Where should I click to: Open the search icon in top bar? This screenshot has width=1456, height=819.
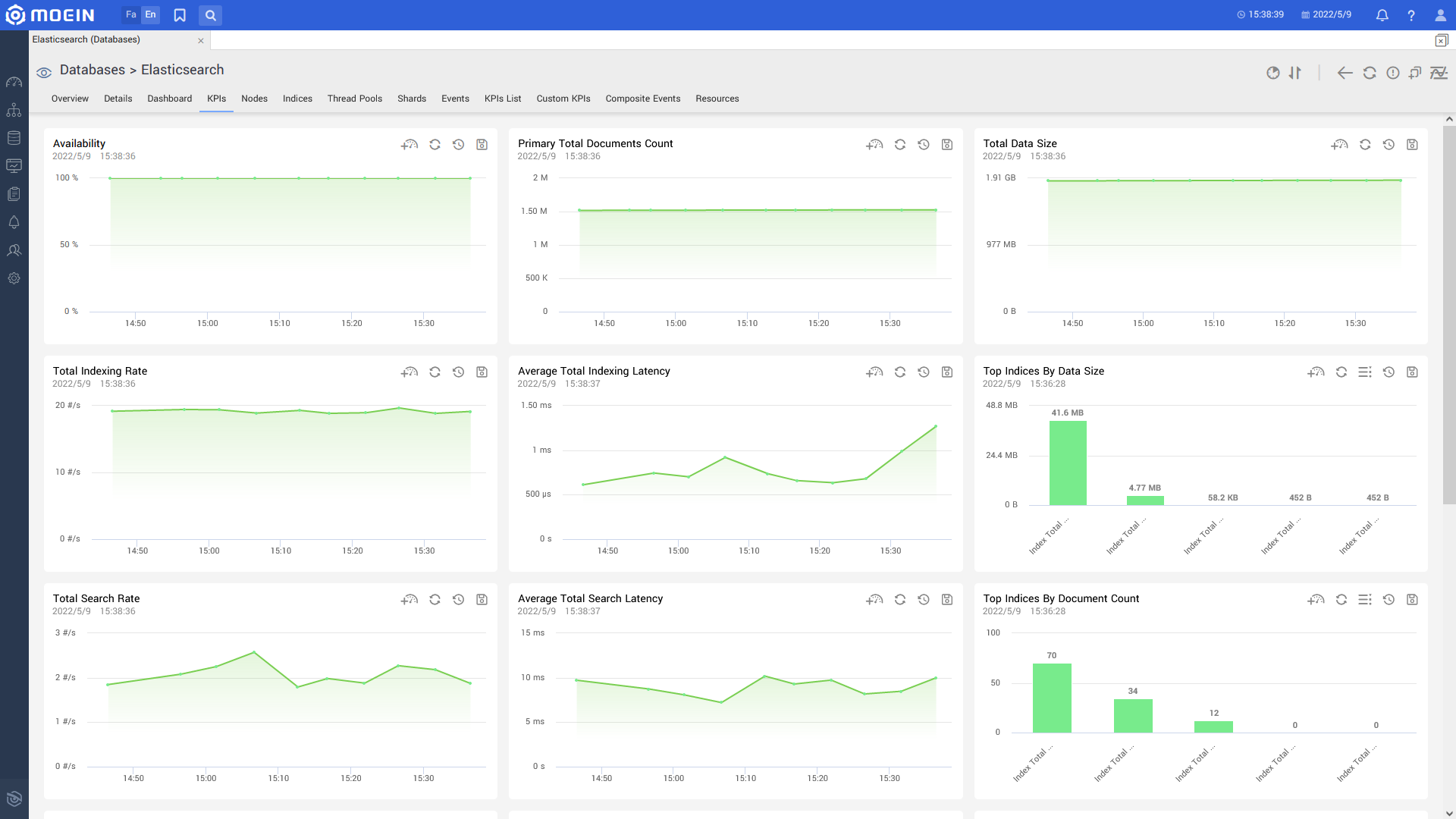[x=210, y=15]
